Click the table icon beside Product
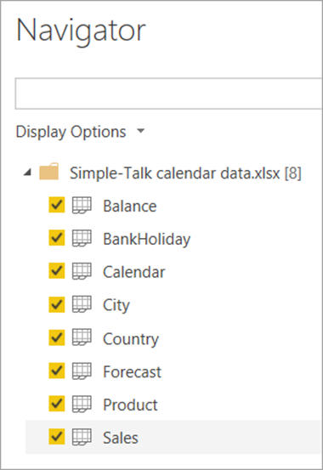The height and width of the screenshot is (470, 323). click(x=82, y=404)
